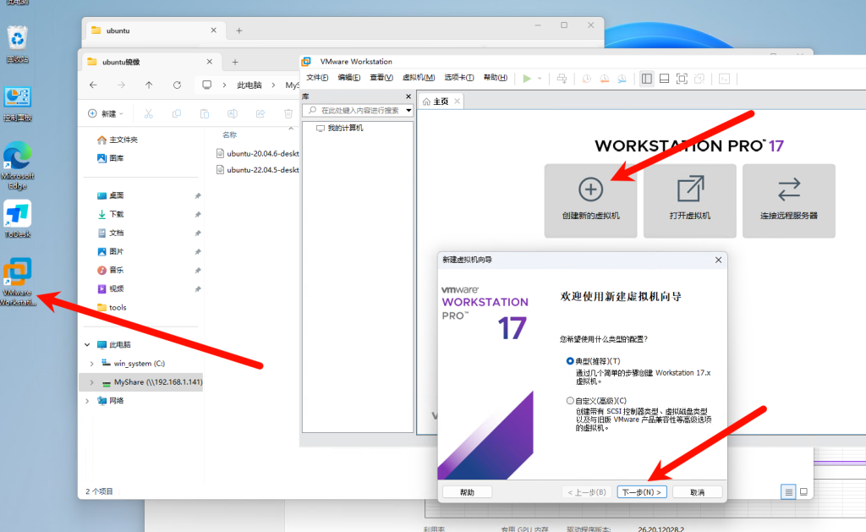Click 取消 in the new VM wizard
This screenshot has width=866, height=532.
(698, 491)
